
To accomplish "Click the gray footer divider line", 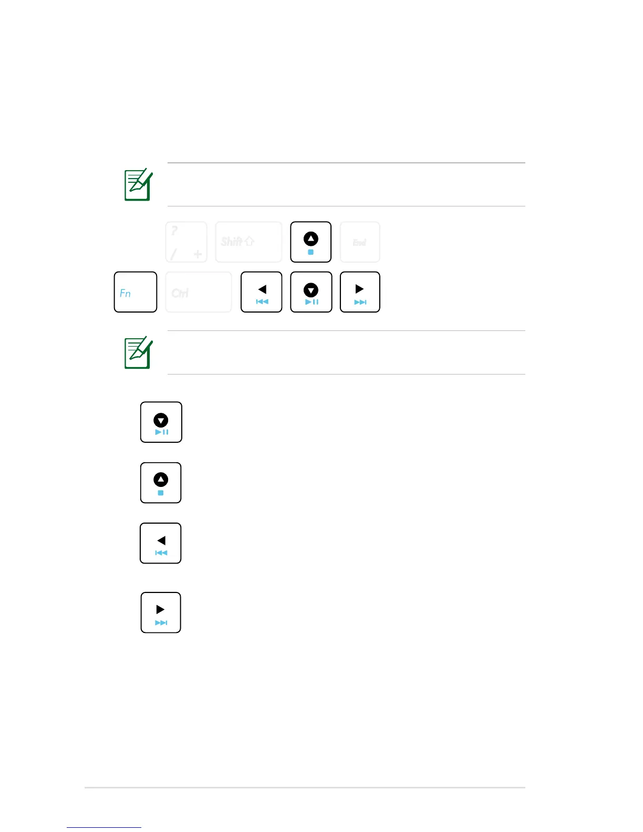I will tap(305, 787).
